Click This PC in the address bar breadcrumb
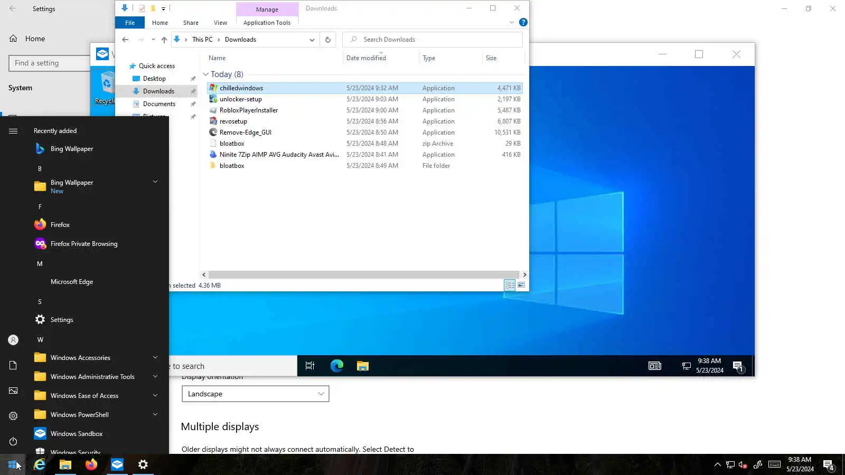The image size is (845, 475). (202, 40)
